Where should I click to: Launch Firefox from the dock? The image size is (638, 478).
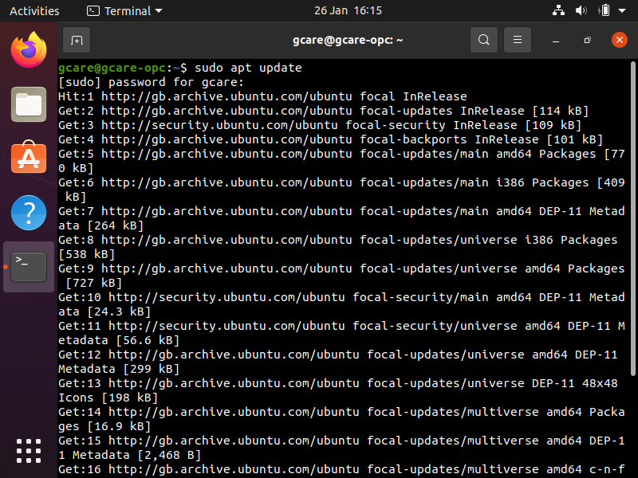pos(29,50)
